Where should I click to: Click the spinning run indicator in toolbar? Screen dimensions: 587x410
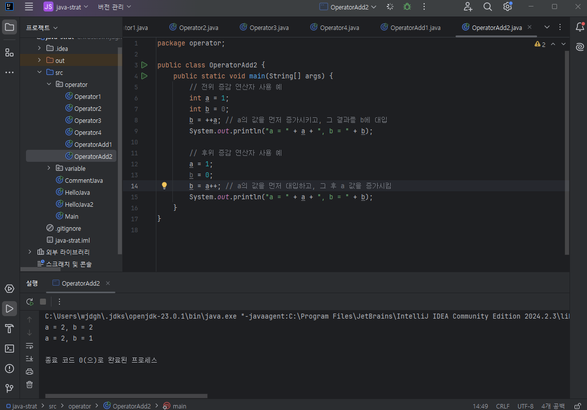[390, 6]
